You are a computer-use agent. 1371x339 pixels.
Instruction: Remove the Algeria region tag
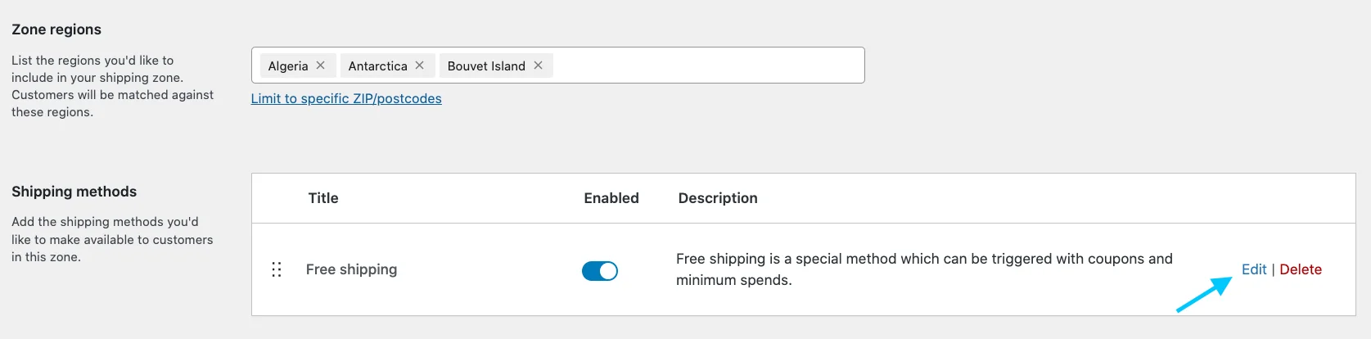coord(320,66)
